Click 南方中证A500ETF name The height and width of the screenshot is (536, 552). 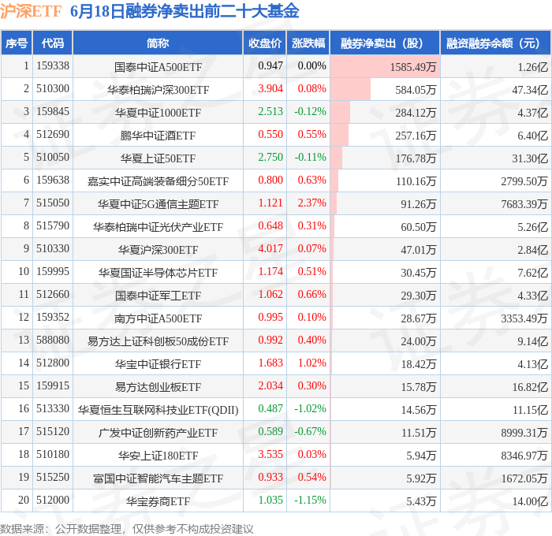pos(158,318)
